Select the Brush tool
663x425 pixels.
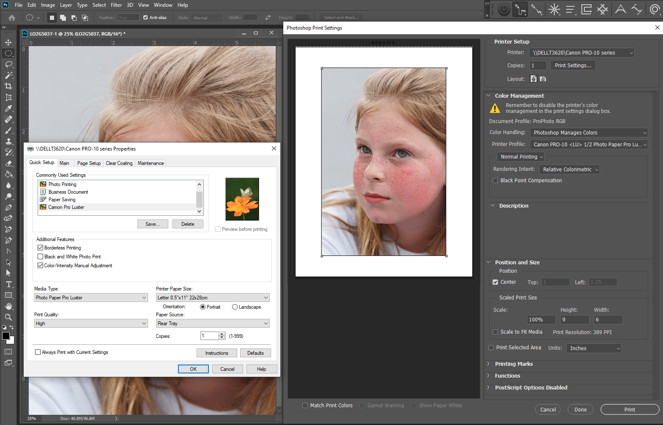tap(8, 130)
